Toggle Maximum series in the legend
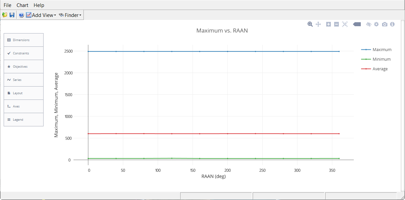405x200 pixels. [x=382, y=50]
